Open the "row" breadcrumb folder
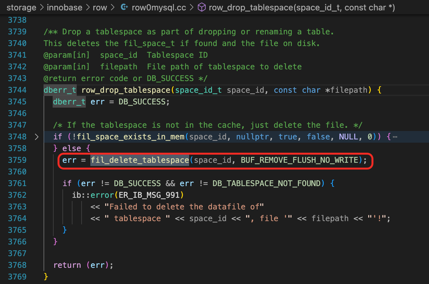 pyautogui.click(x=99, y=7)
